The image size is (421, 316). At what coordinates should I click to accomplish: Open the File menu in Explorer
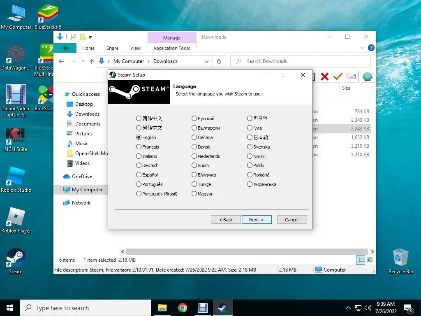[65, 48]
